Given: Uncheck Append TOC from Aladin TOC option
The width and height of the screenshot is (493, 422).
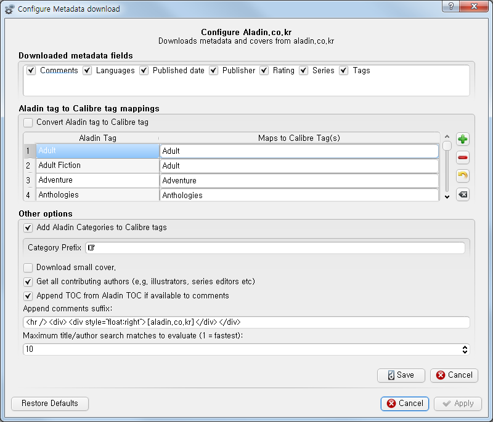Looking at the screenshot, I should pos(28,296).
